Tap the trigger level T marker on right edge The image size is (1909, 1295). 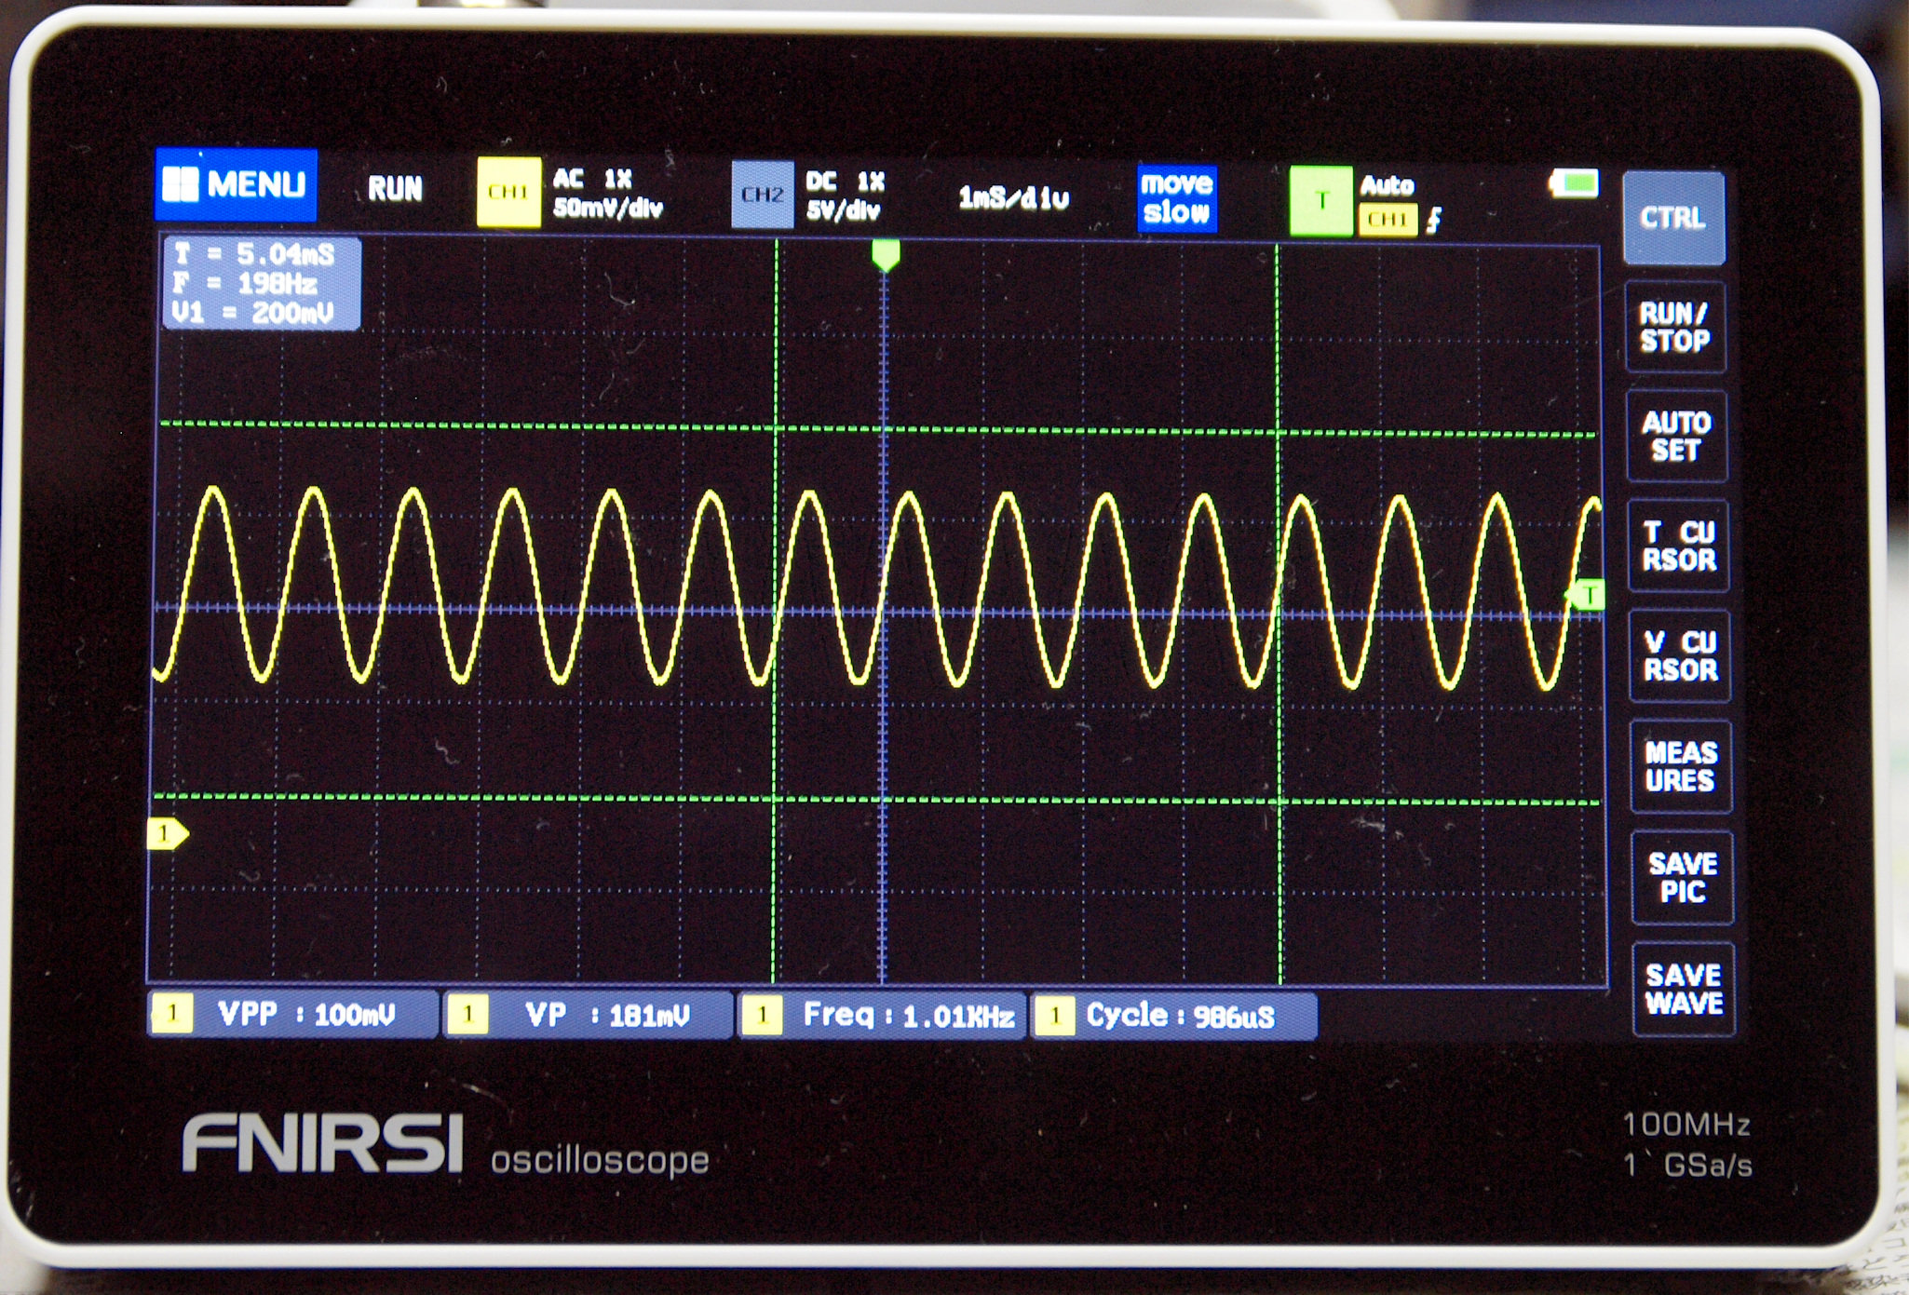click(x=1588, y=594)
